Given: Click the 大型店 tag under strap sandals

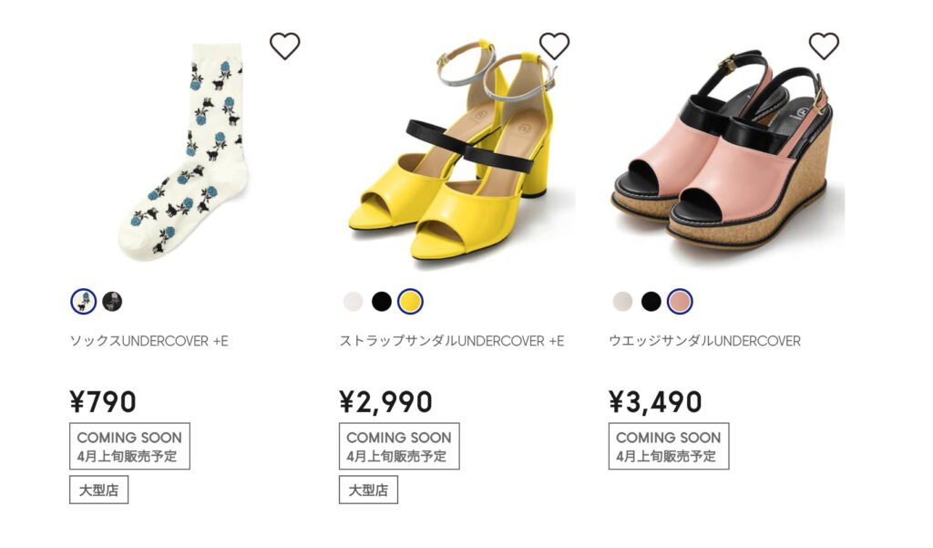Looking at the screenshot, I should click(368, 491).
